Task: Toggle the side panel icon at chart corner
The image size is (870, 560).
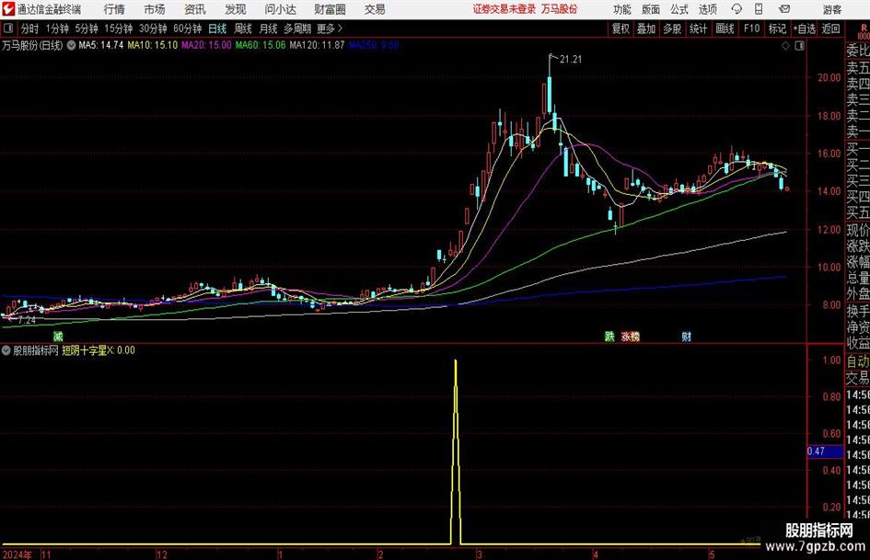Action: click(799, 46)
